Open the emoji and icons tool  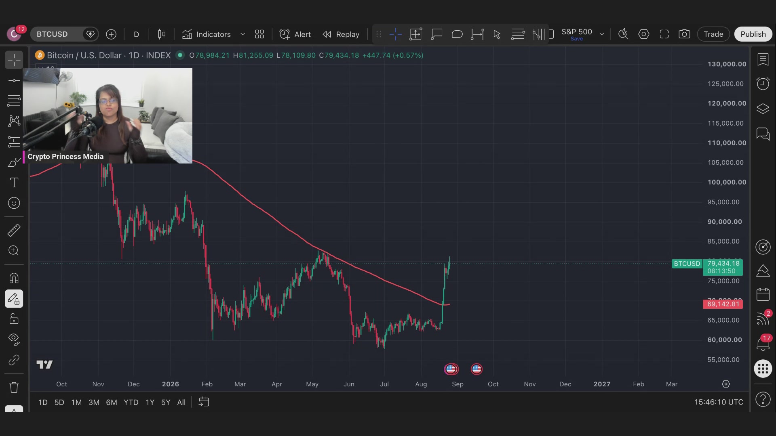(x=14, y=203)
